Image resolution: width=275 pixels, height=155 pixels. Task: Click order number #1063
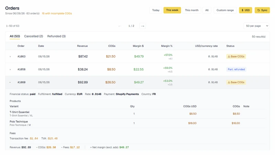[21, 56]
